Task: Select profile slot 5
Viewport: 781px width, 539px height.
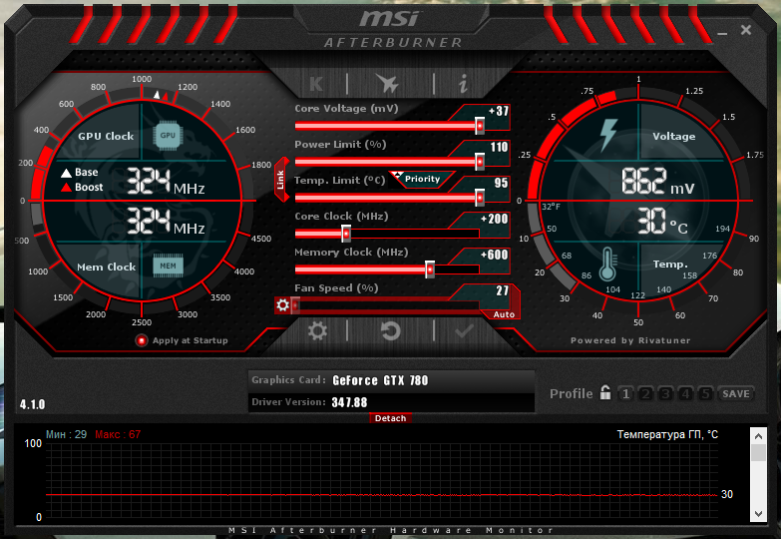Action: 705,394
